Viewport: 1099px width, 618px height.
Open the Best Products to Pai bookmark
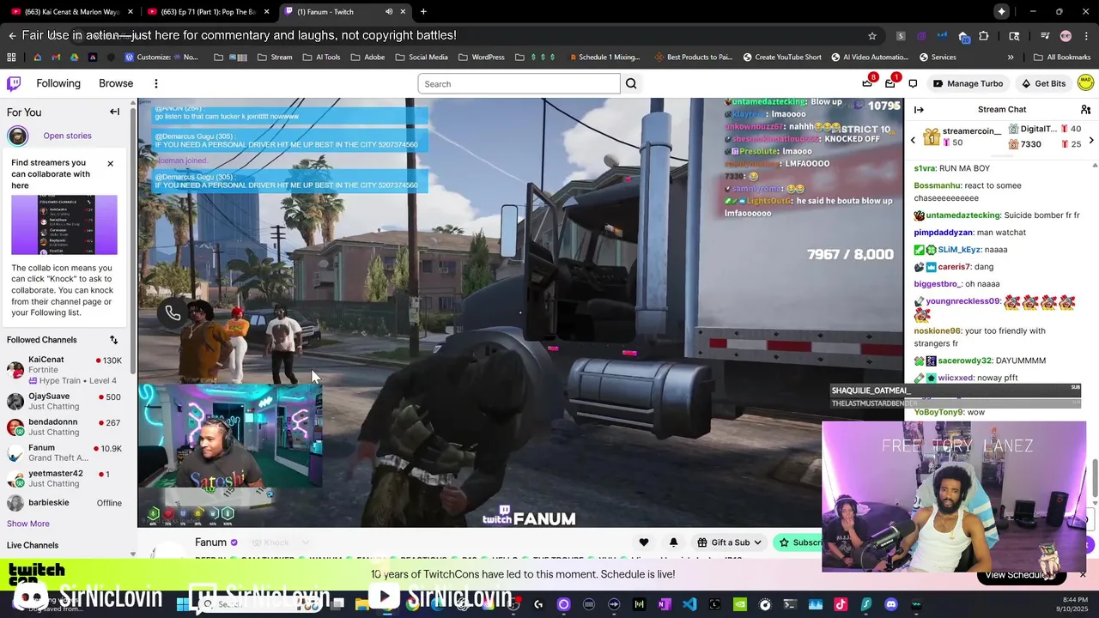click(693, 58)
